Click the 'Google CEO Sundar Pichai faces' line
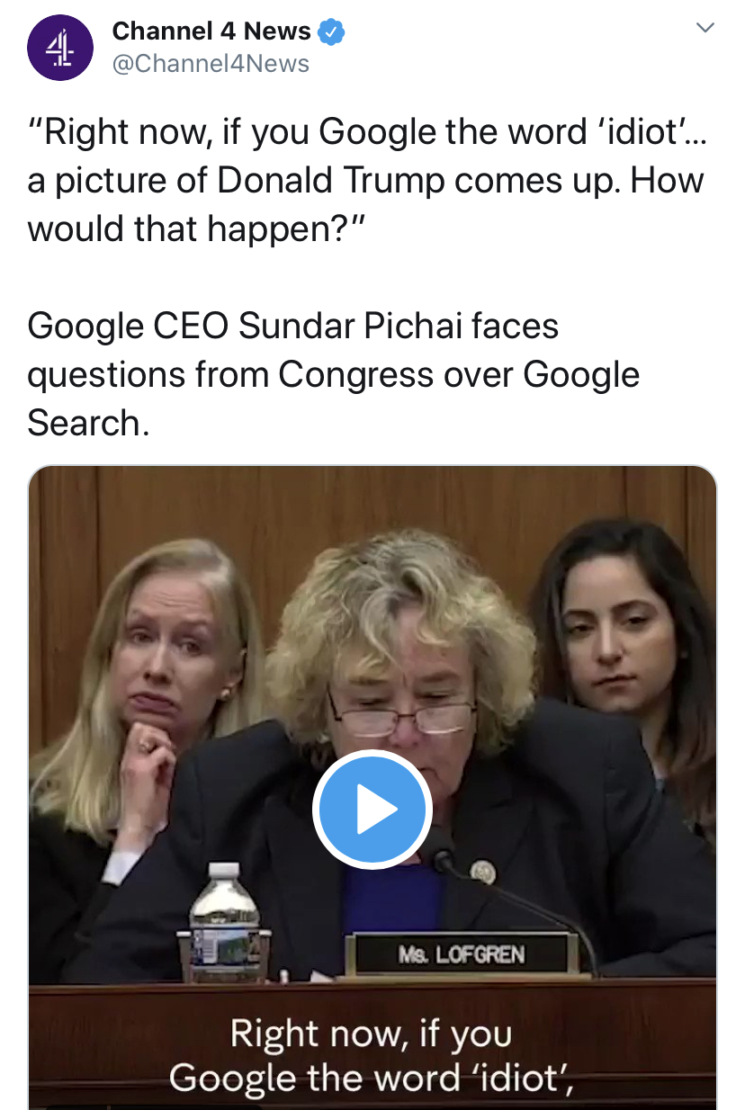 [293, 326]
